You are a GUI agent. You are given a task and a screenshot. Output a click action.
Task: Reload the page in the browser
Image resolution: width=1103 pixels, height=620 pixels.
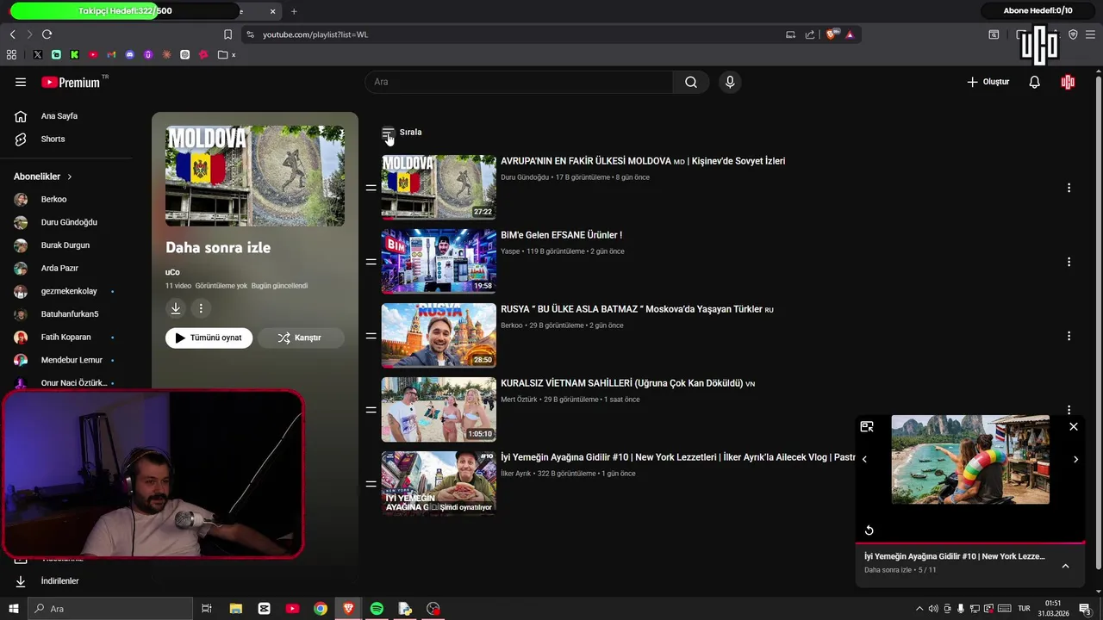tap(47, 34)
